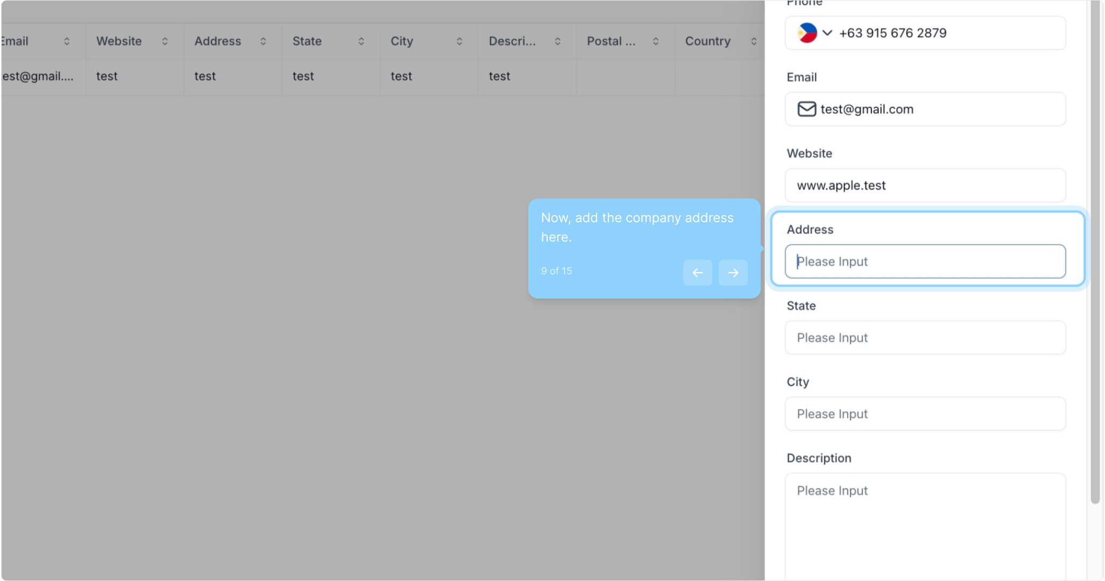Toggle sort on the Email column
The image size is (1105, 581).
pyautogui.click(x=67, y=41)
